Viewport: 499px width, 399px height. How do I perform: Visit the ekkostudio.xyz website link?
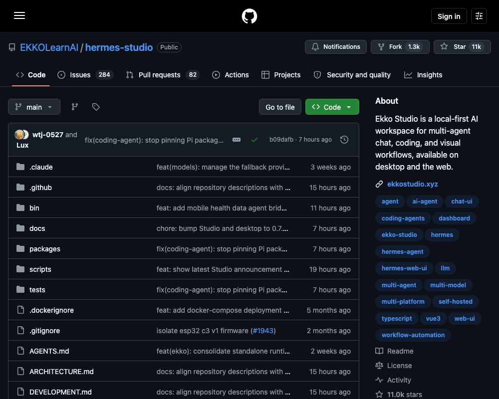(413, 184)
